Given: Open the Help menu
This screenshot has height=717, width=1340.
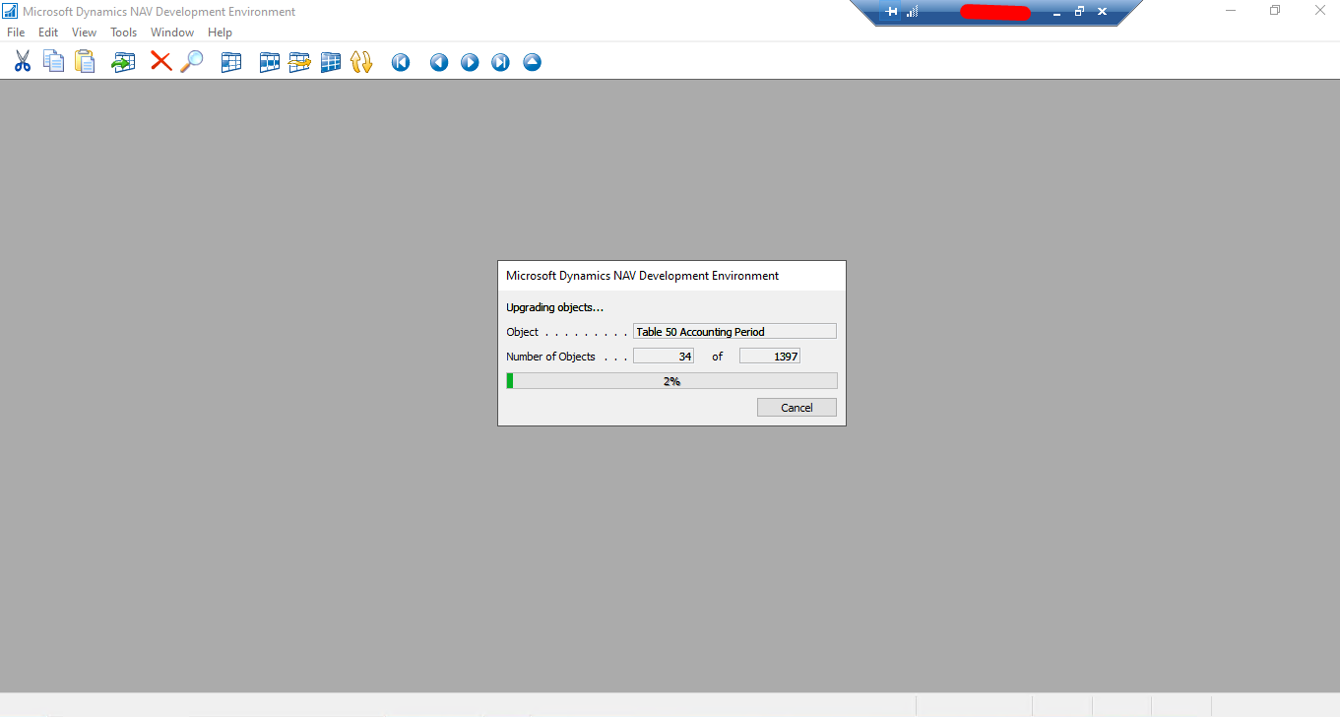Looking at the screenshot, I should point(220,33).
